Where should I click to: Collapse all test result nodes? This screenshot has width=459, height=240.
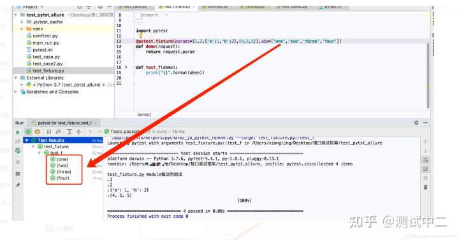tap(78, 132)
